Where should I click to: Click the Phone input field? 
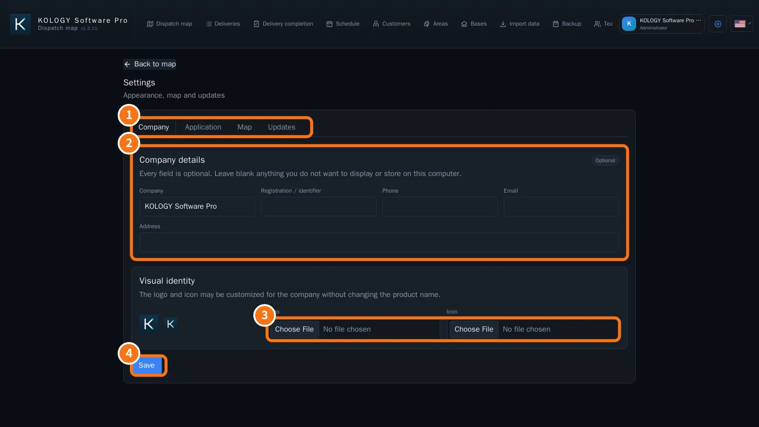440,206
